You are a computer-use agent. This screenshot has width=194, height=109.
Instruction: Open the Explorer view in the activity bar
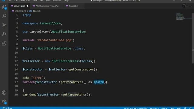[4, 7]
